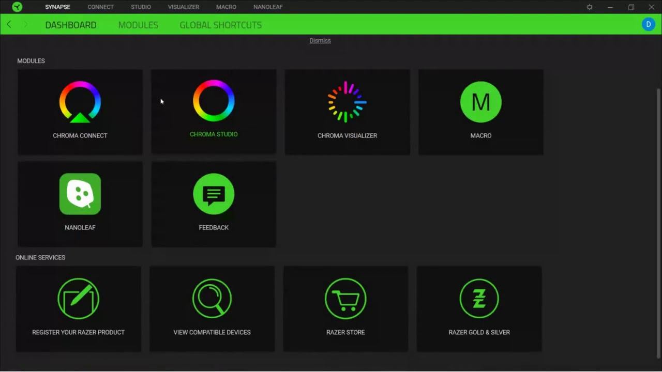Click the Dismiss link
The width and height of the screenshot is (662, 372).
(320, 40)
